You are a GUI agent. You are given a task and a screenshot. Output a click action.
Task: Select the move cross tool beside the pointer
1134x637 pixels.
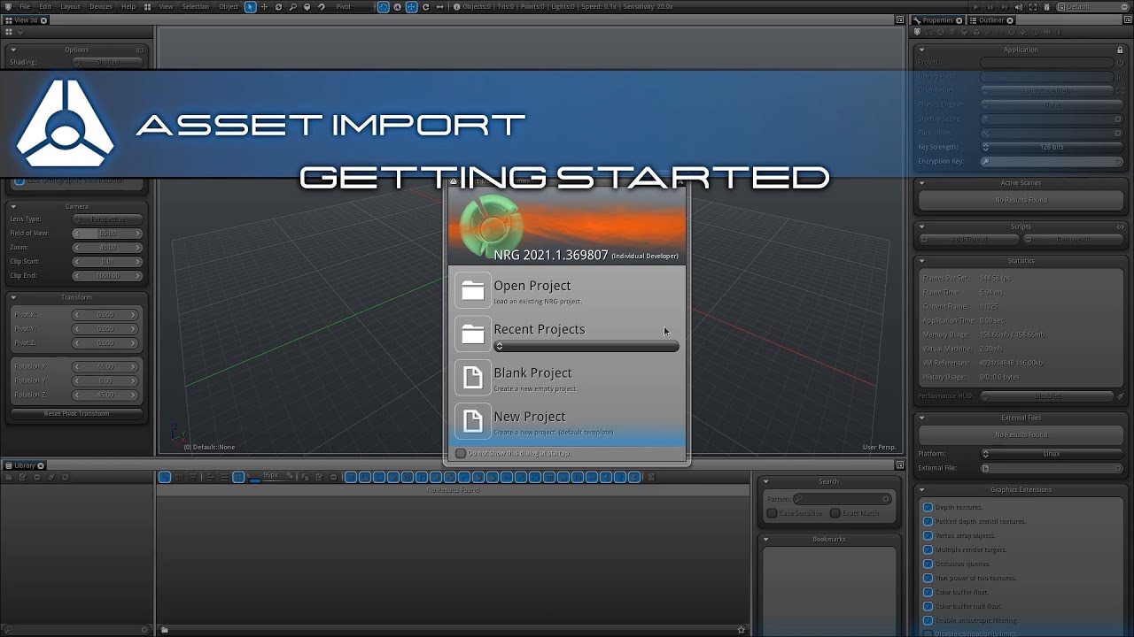[x=264, y=7]
